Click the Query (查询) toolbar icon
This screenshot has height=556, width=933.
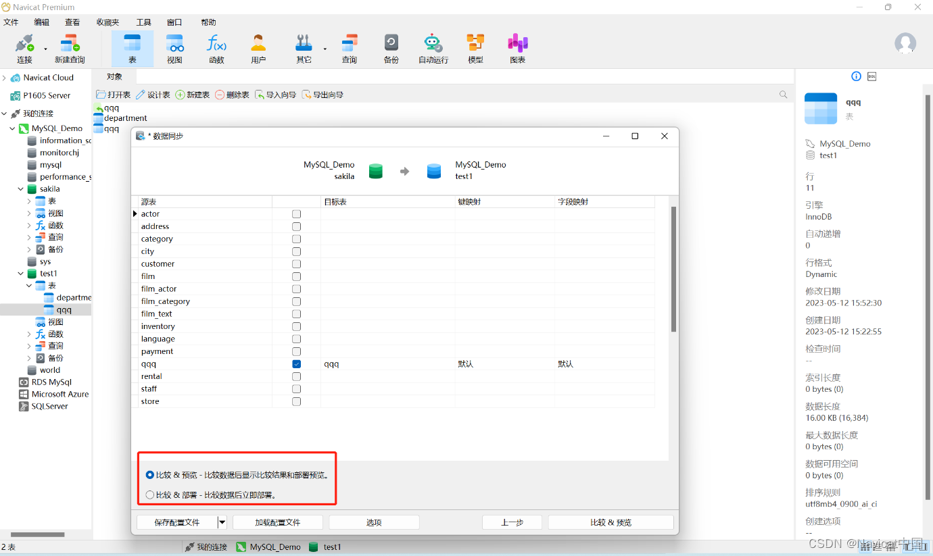350,48
